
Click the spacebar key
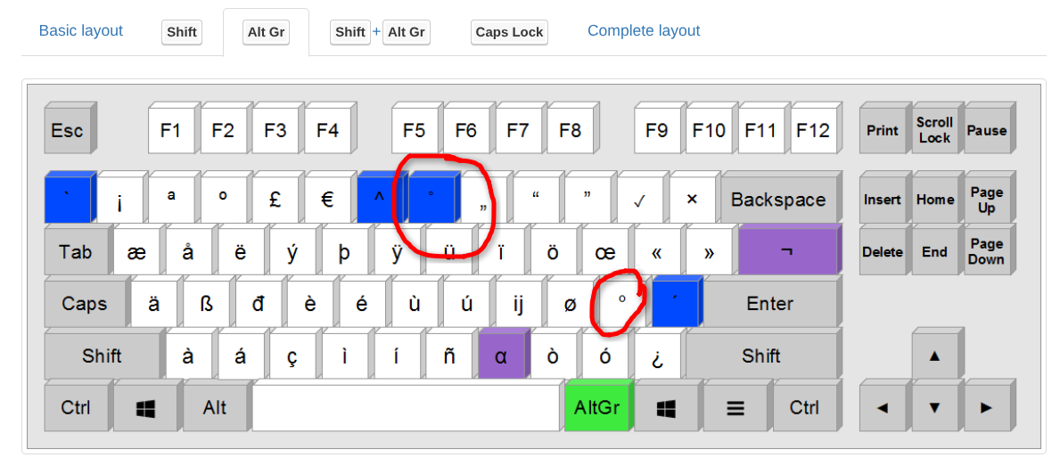tap(406, 408)
